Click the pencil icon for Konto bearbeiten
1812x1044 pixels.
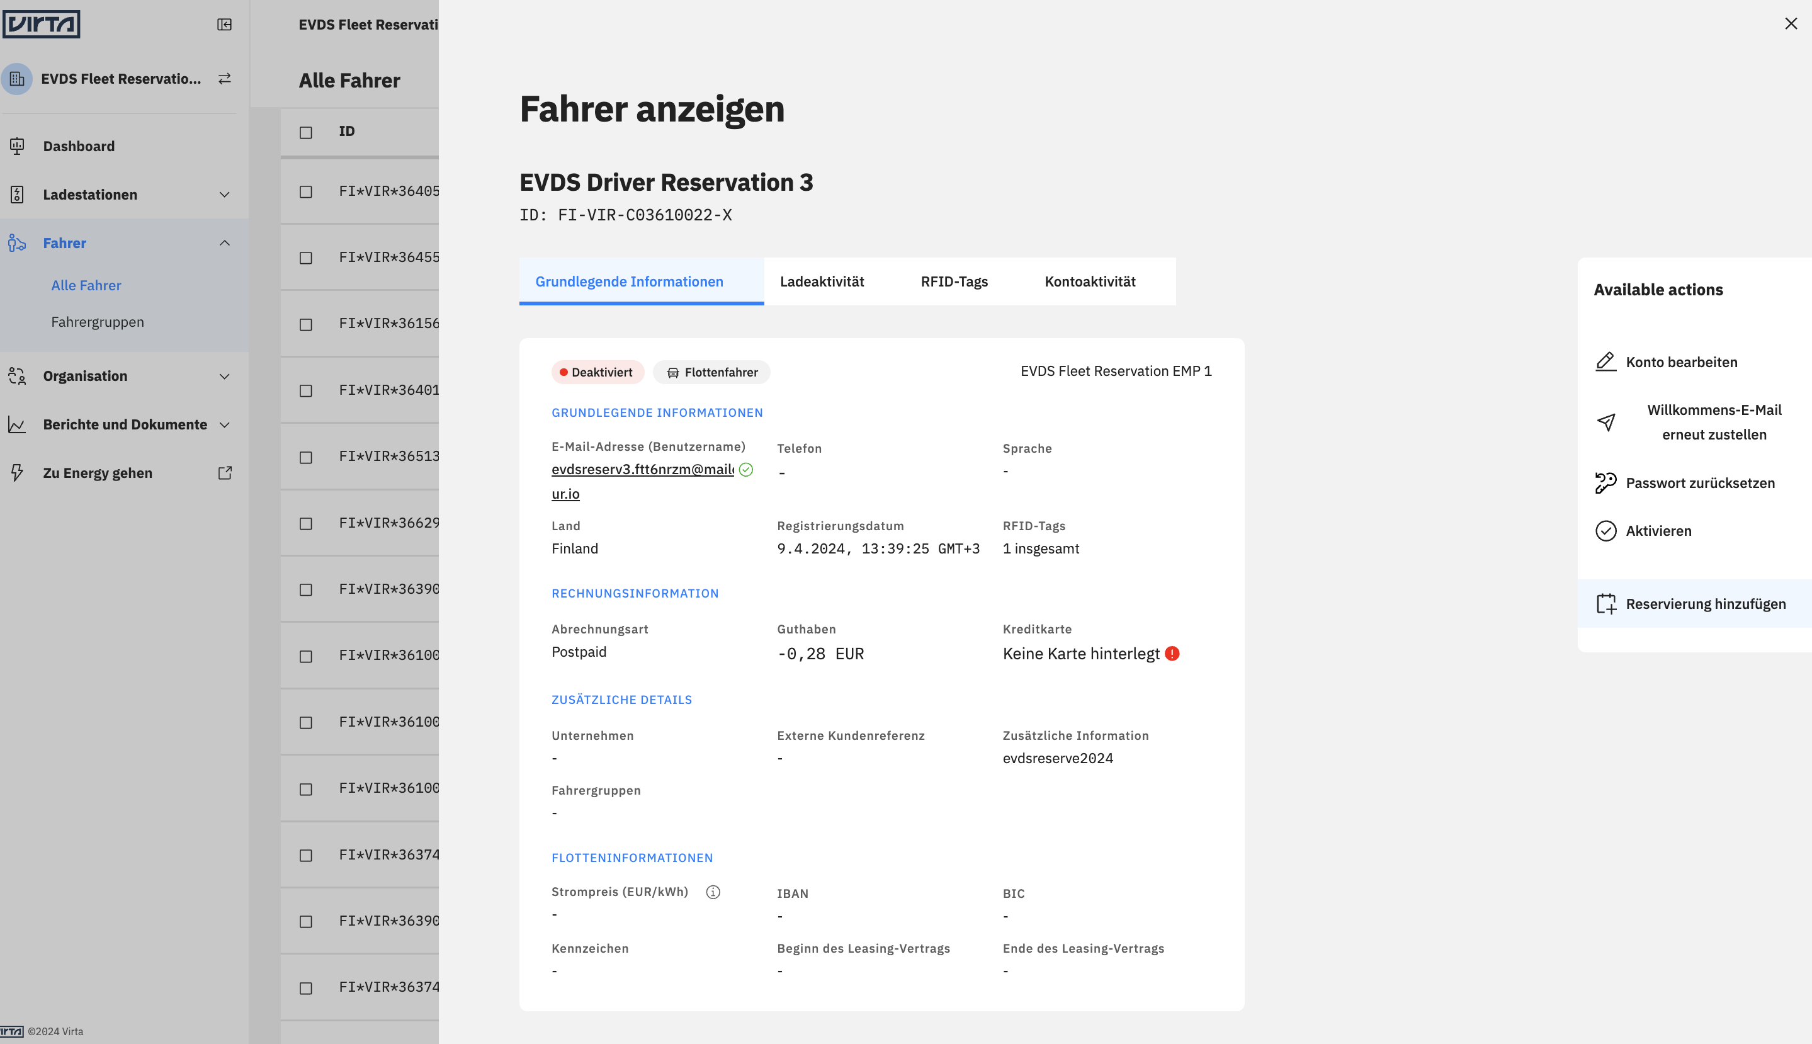point(1605,362)
